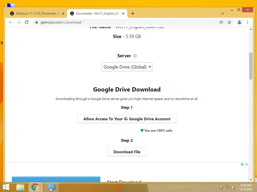This screenshot has width=257, height=192.
Task: Click Allow Access To Your Google Drive Account
Action: coord(127,119)
